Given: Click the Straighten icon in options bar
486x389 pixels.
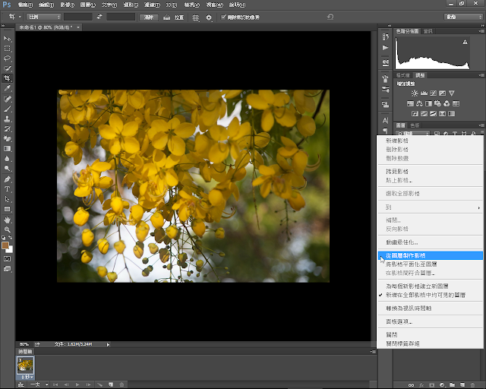Looking at the screenshot, I should tap(167, 17).
